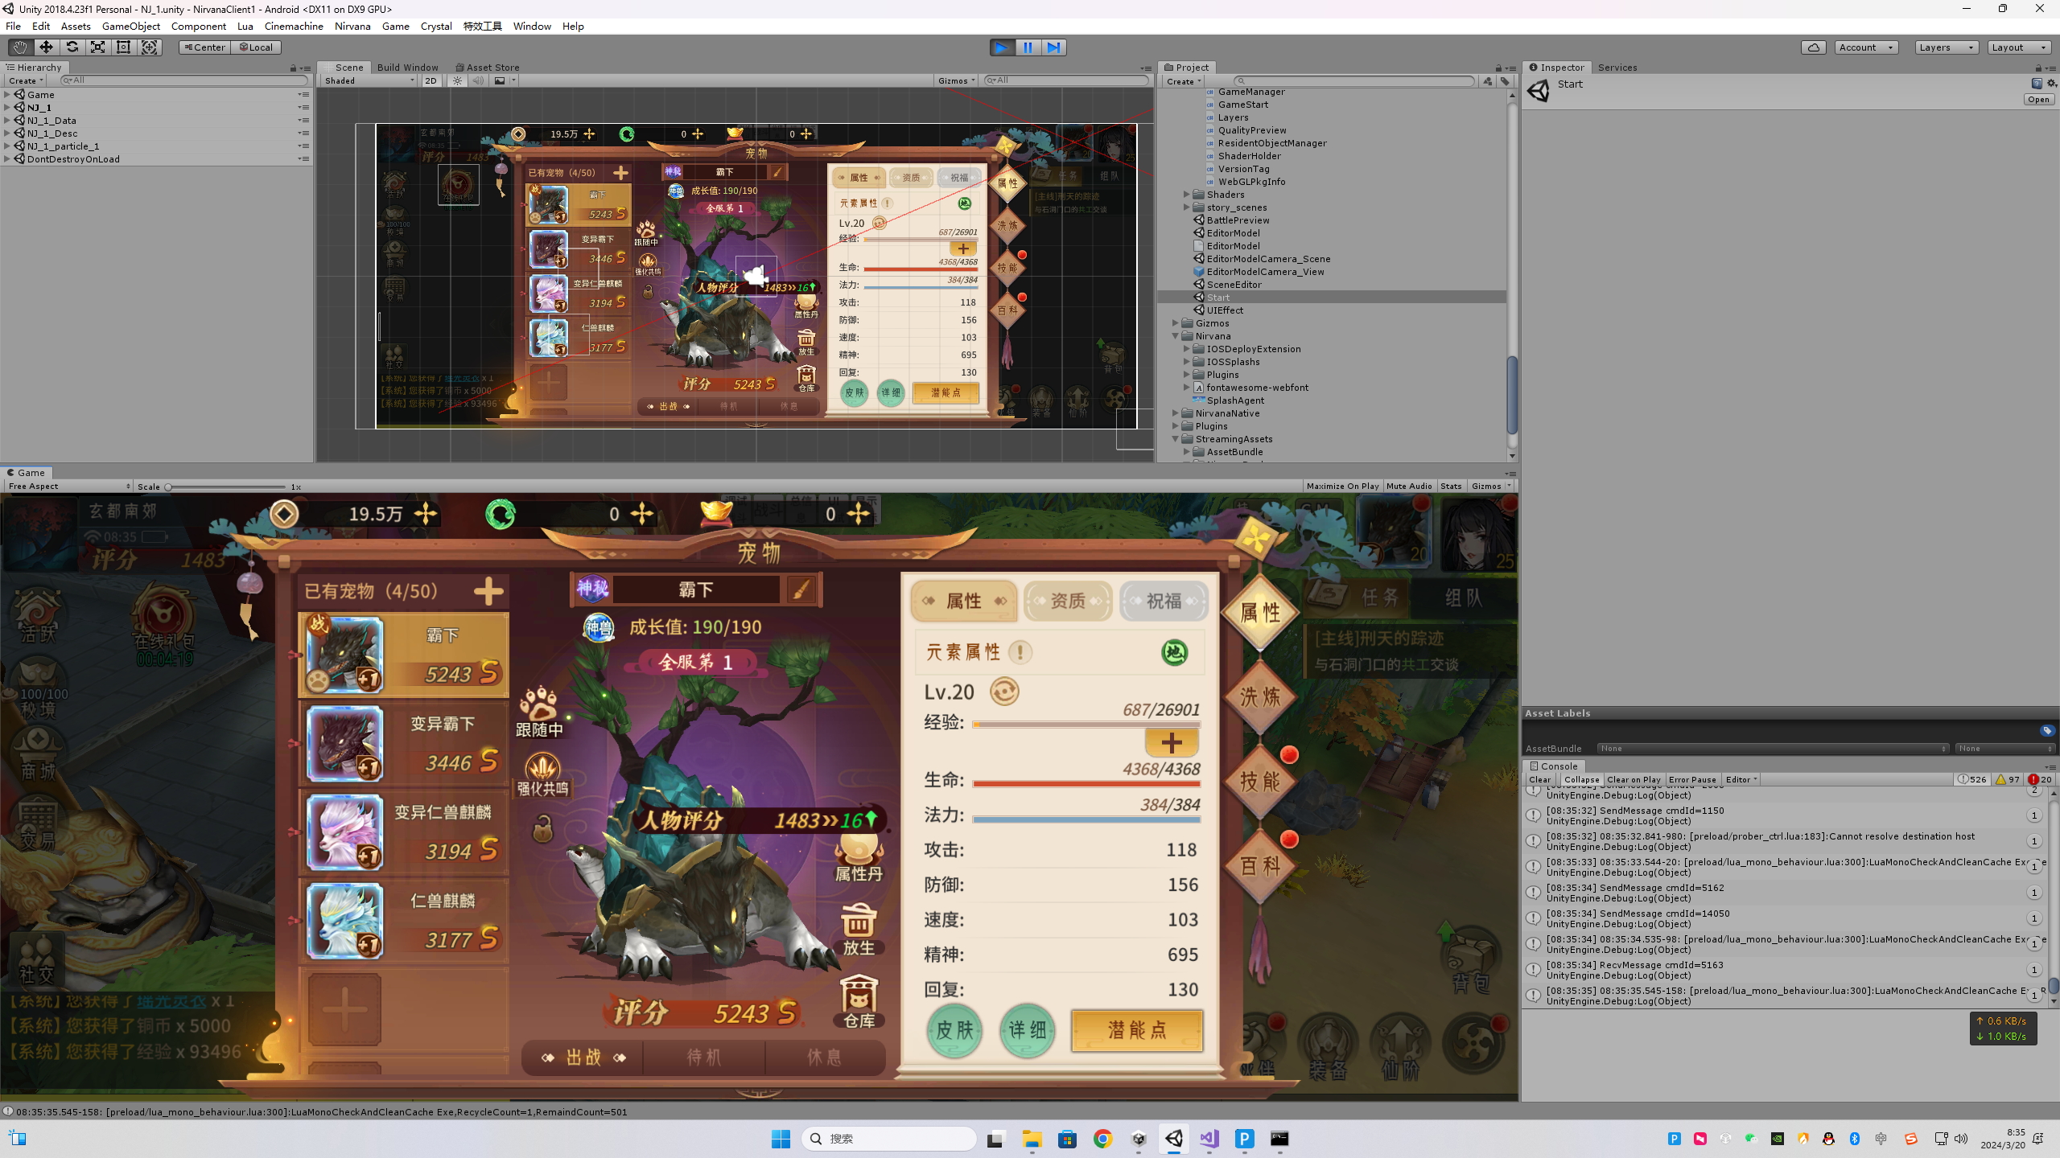2060x1158 pixels.
Task: Select the Move tool in toolbar
Action: [x=46, y=47]
